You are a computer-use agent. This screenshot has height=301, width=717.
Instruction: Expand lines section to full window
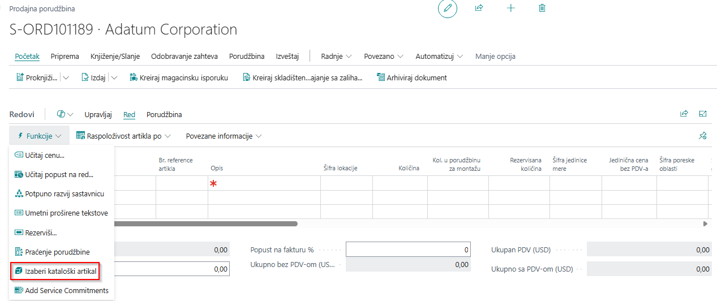click(x=703, y=114)
